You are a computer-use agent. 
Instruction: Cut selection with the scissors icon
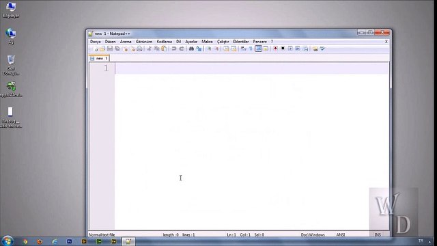pos(149,49)
